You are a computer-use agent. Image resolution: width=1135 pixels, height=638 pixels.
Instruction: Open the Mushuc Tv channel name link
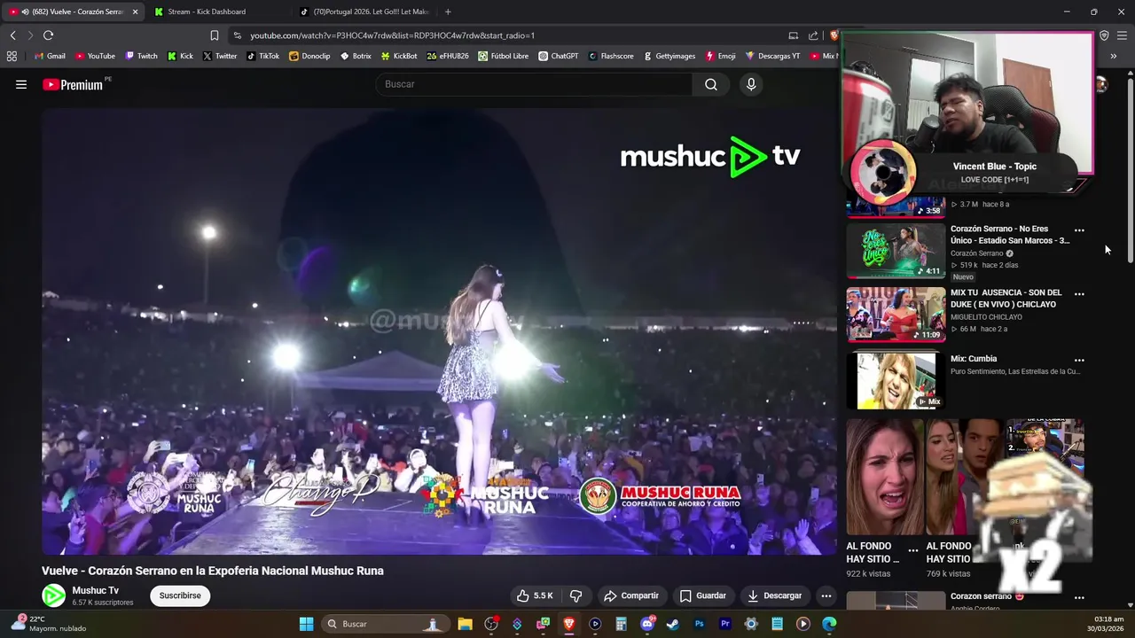tap(96, 590)
